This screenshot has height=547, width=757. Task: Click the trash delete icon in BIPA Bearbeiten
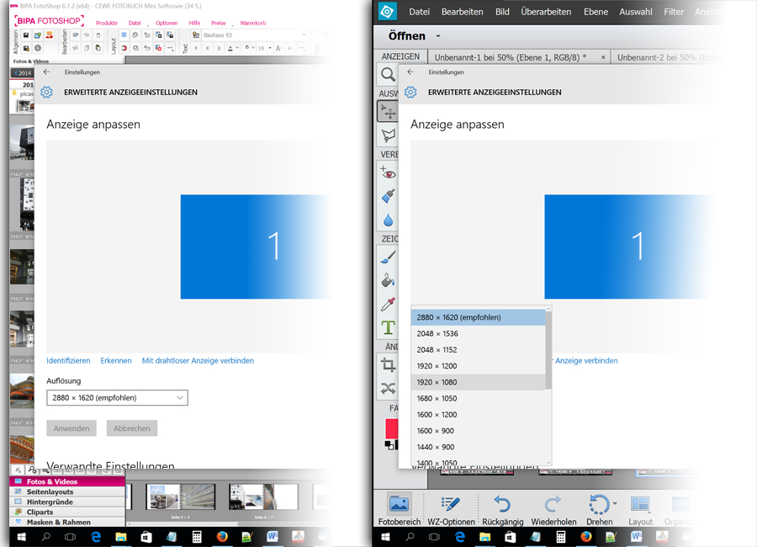98,35
